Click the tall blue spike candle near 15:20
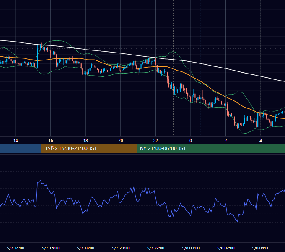285x252 pixels. tap(39, 44)
